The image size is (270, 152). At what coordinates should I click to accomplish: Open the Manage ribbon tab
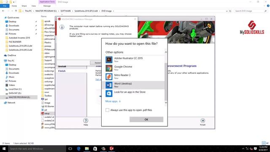47,6
